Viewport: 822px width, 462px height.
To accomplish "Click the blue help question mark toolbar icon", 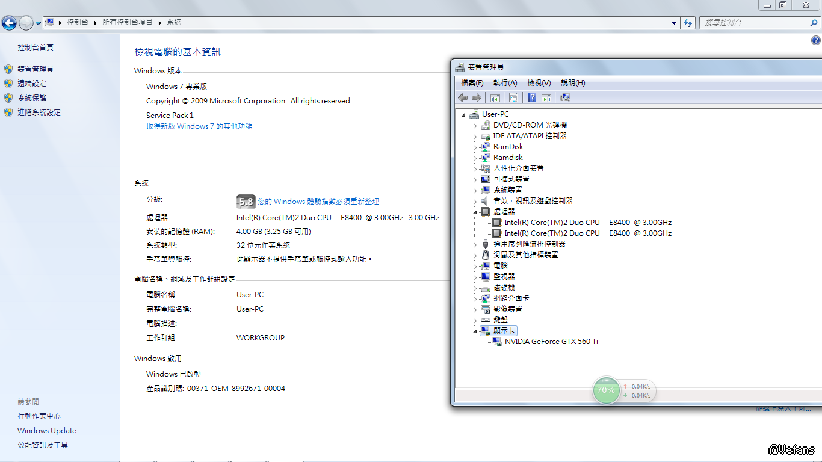I will [x=532, y=97].
